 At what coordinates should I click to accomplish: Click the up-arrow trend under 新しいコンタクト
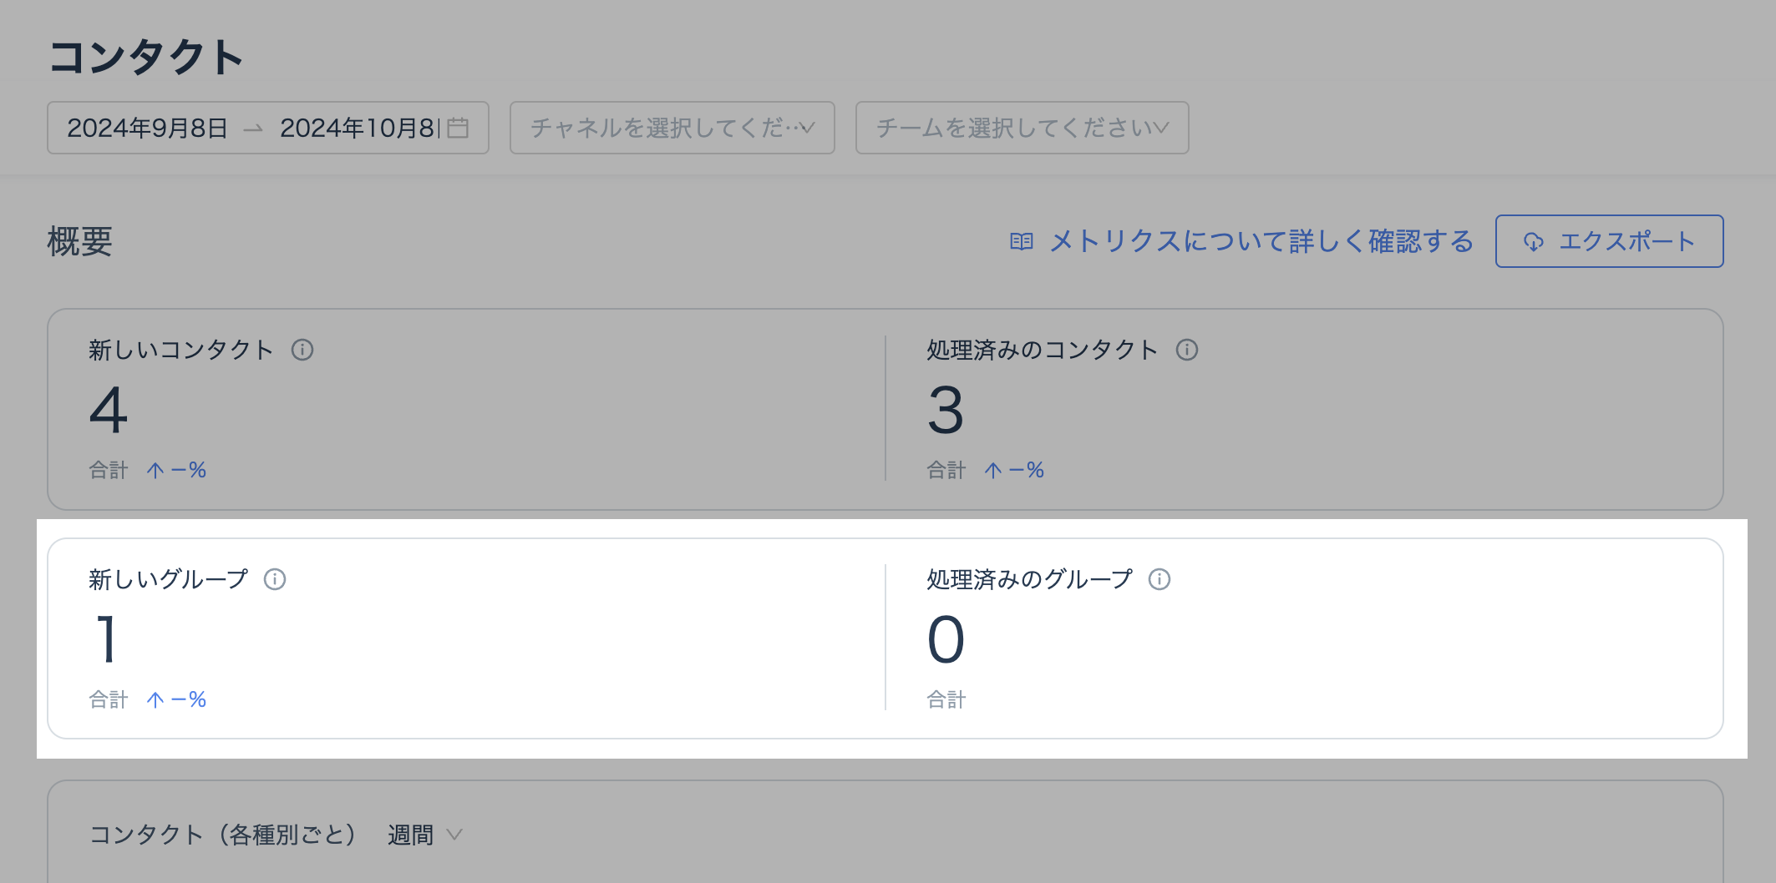(155, 471)
